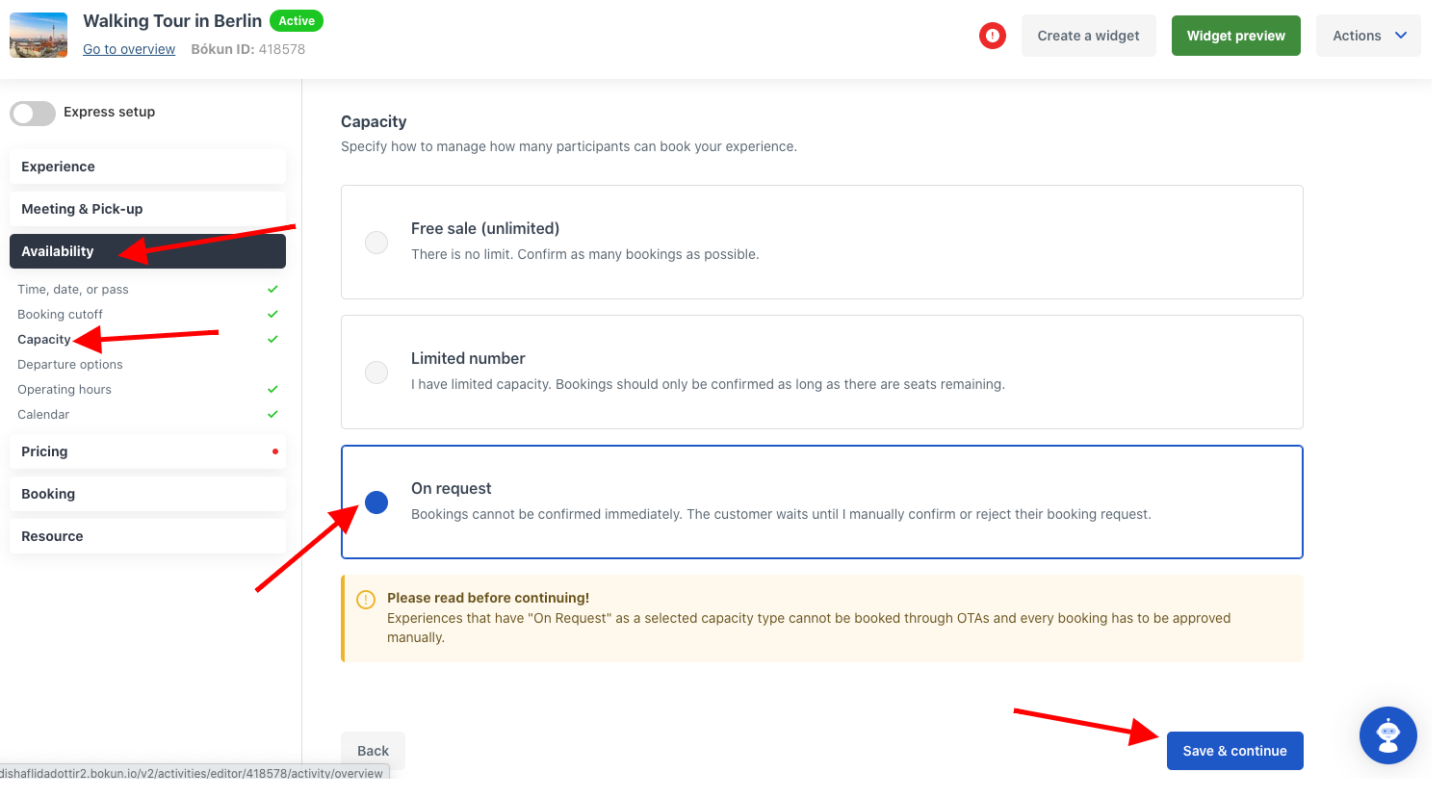
Task: Click the Save & continue button
Action: coord(1234,751)
